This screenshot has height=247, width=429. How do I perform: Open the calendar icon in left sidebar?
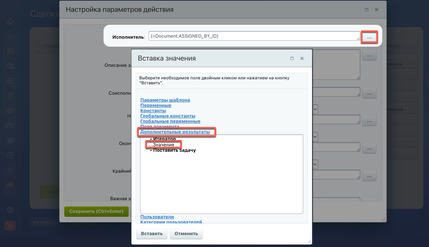(10, 81)
